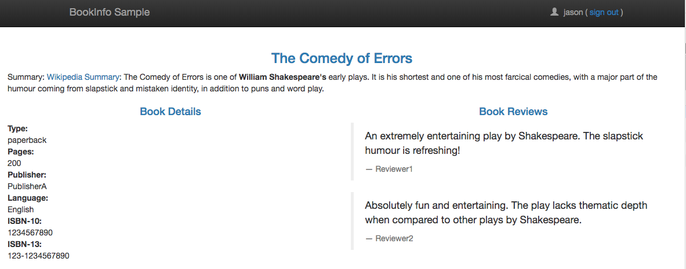
Task: Click the page count value 200
Action: point(14,163)
